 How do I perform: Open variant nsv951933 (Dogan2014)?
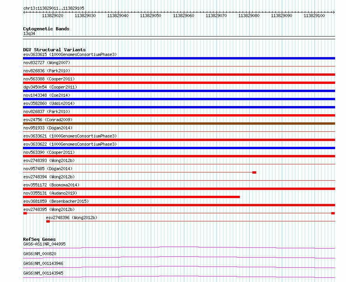48,128
